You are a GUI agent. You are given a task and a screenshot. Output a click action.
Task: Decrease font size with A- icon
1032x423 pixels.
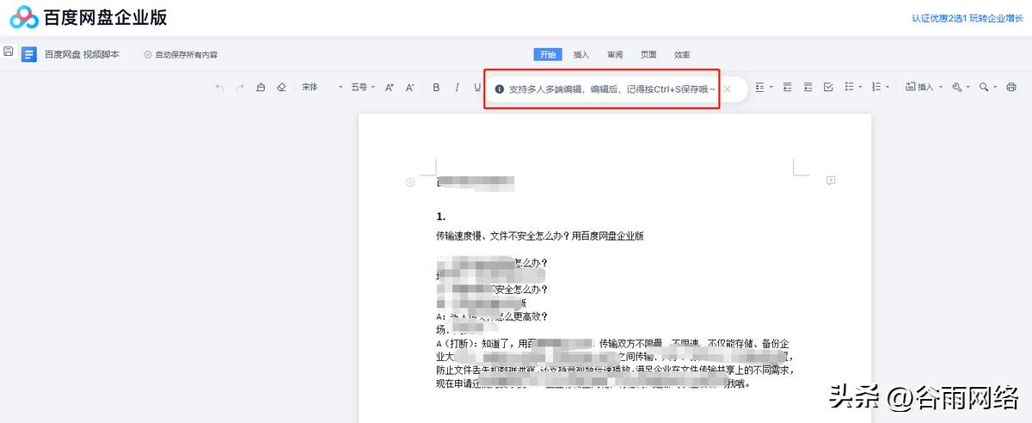(410, 87)
